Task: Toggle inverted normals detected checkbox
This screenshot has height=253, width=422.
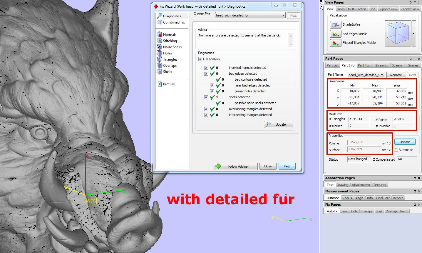Action: point(206,68)
